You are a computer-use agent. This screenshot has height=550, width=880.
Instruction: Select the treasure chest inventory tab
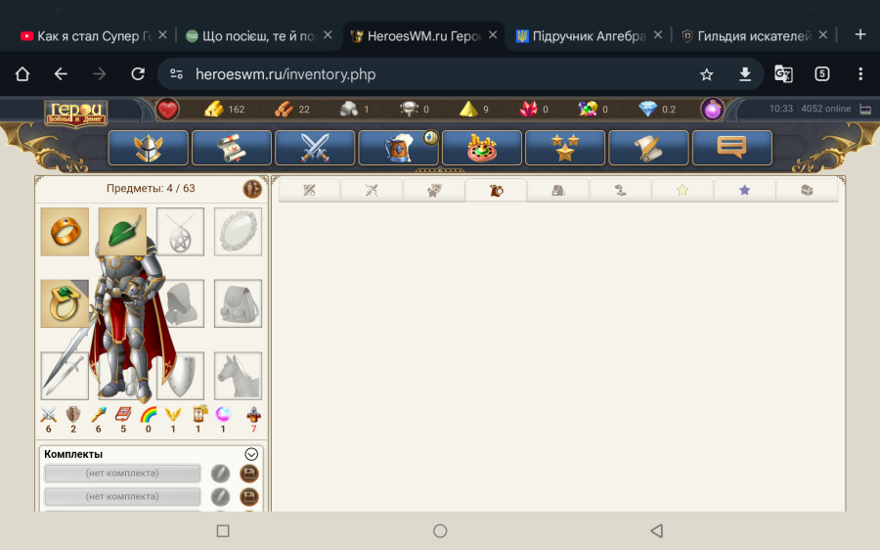(807, 191)
